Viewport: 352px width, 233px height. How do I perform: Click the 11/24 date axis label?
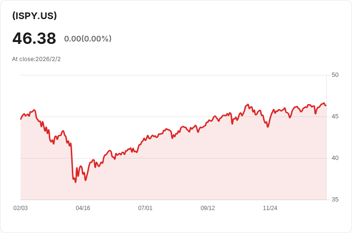[x=270, y=208]
